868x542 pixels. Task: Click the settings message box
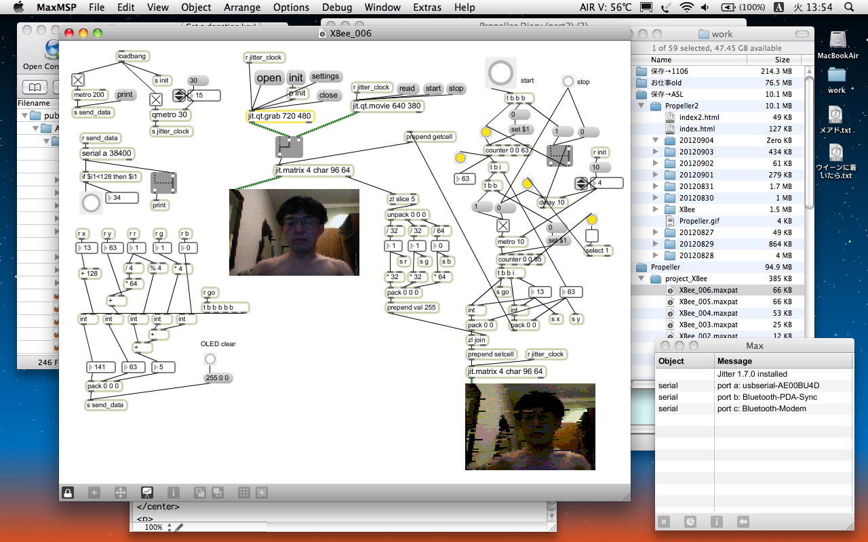325,77
